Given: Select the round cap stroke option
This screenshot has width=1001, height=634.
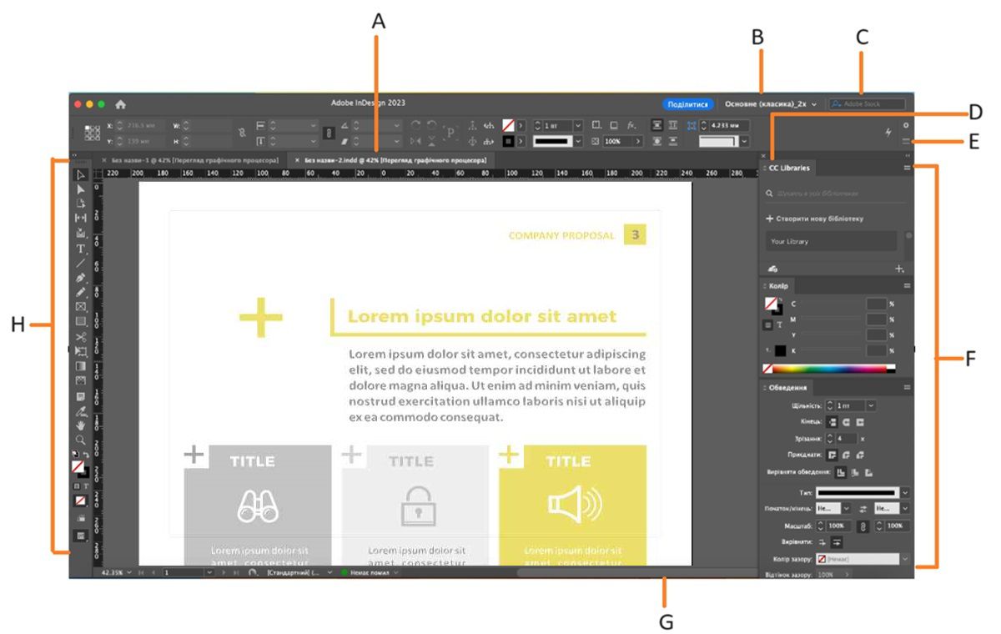Looking at the screenshot, I should coord(846,422).
